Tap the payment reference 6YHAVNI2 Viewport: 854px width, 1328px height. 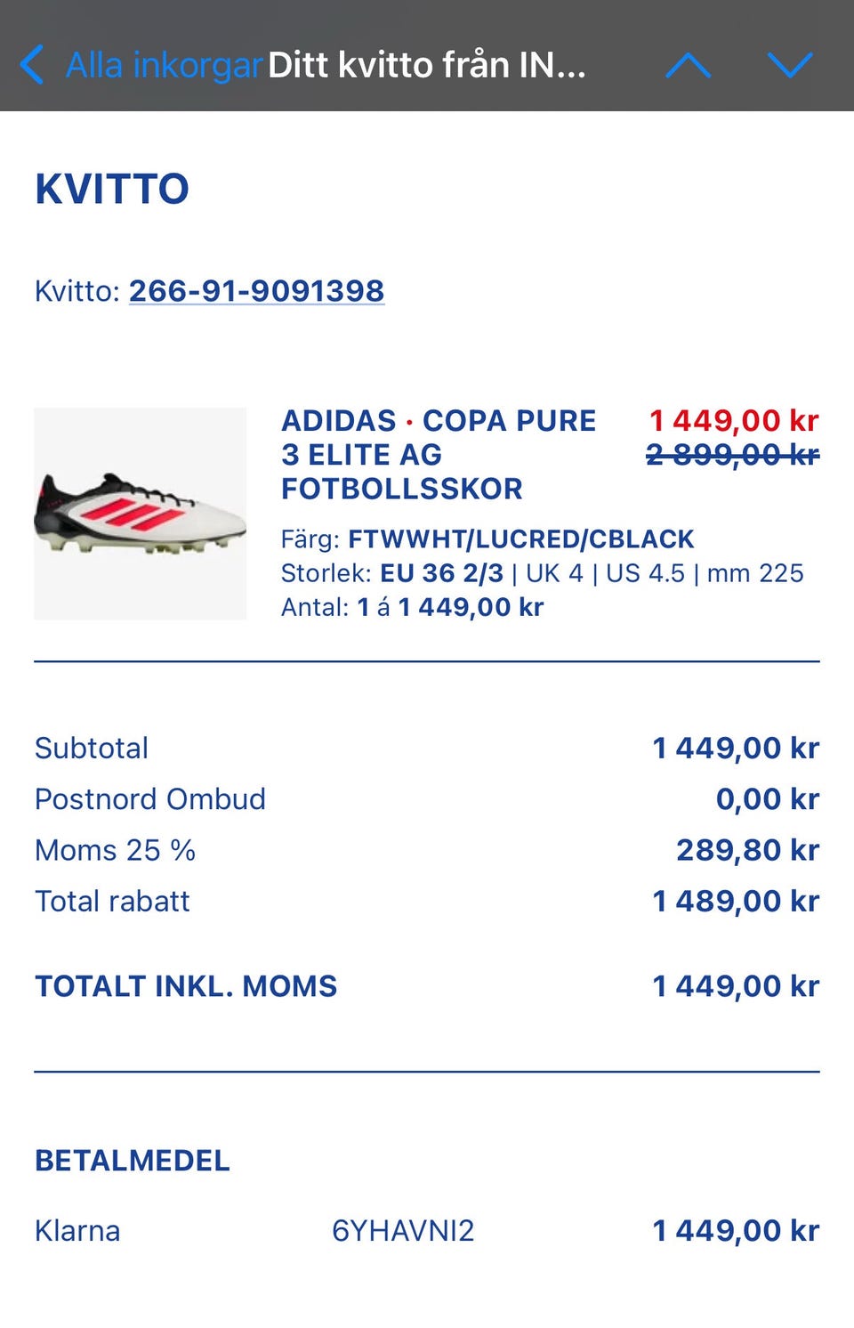(403, 1231)
